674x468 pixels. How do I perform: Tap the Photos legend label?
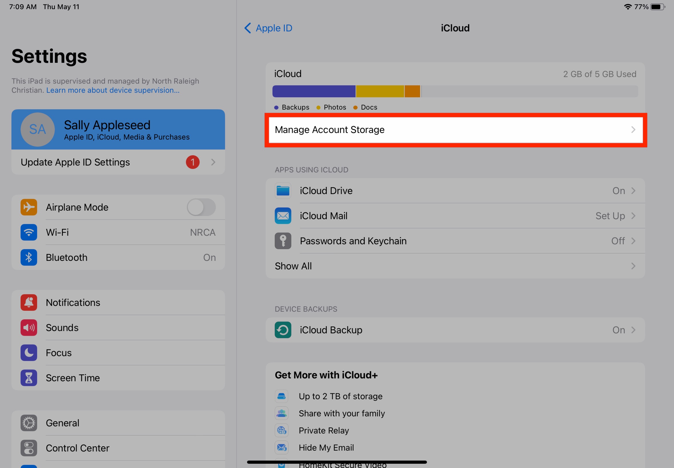(335, 107)
